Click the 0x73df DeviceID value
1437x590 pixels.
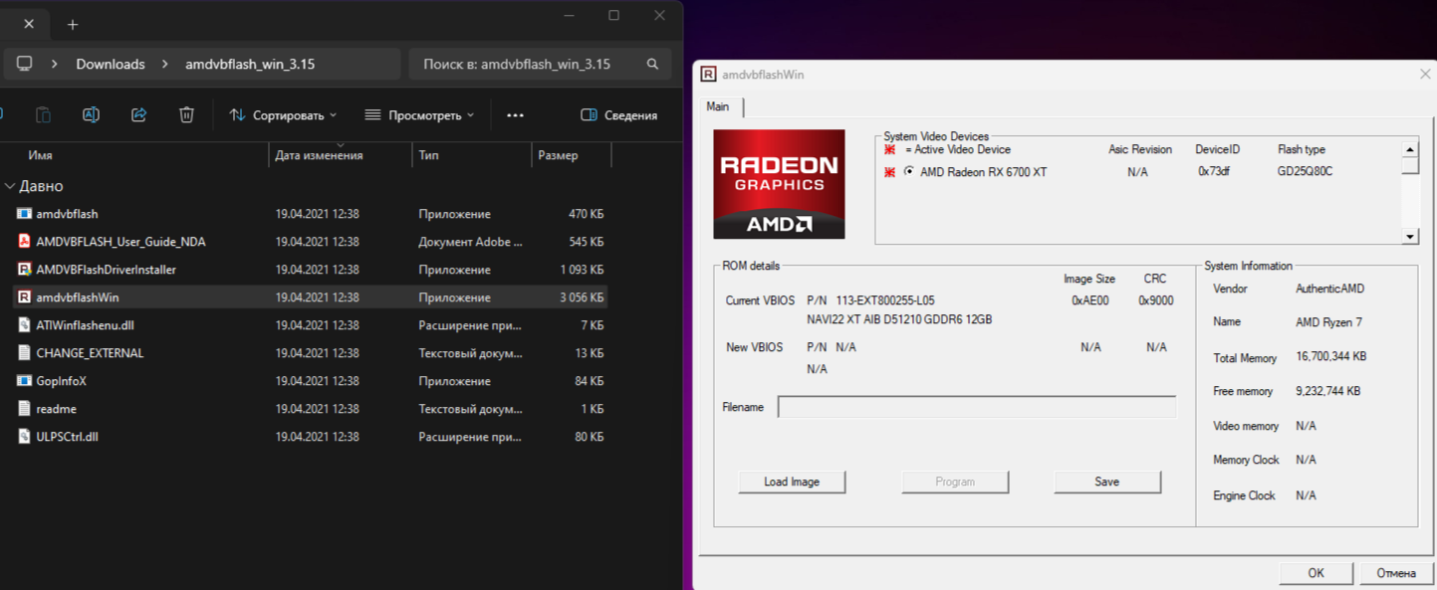coord(1214,172)
